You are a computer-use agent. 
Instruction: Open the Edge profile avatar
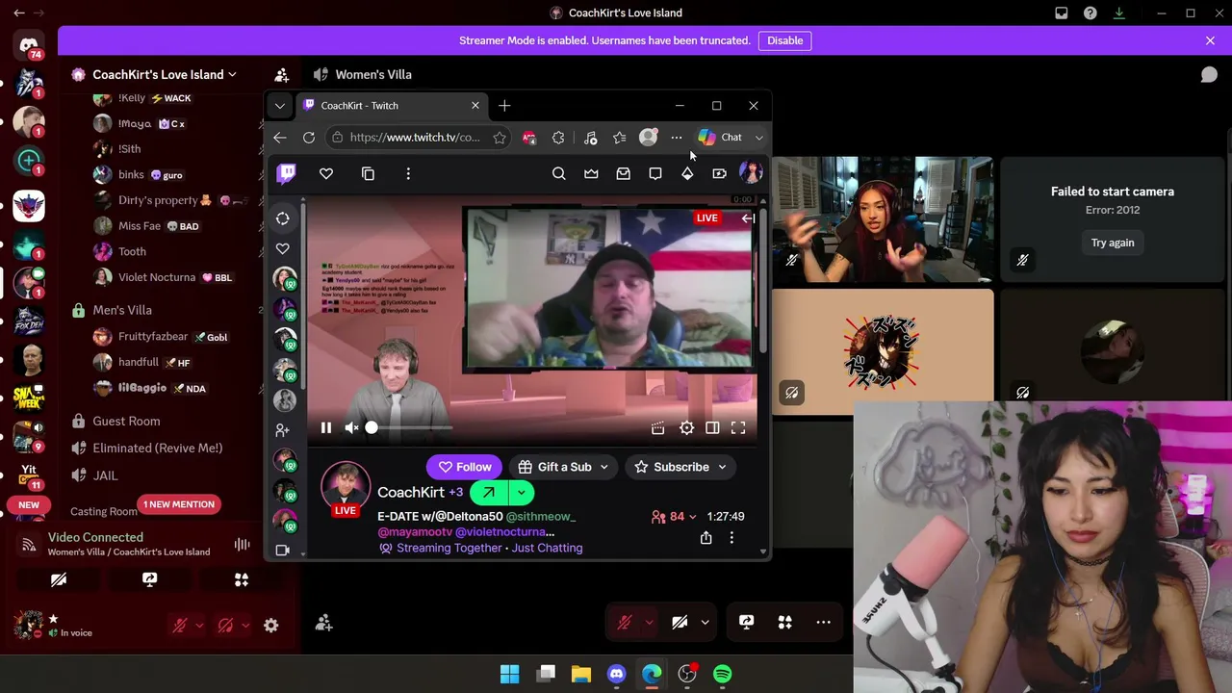pos(649,138)
